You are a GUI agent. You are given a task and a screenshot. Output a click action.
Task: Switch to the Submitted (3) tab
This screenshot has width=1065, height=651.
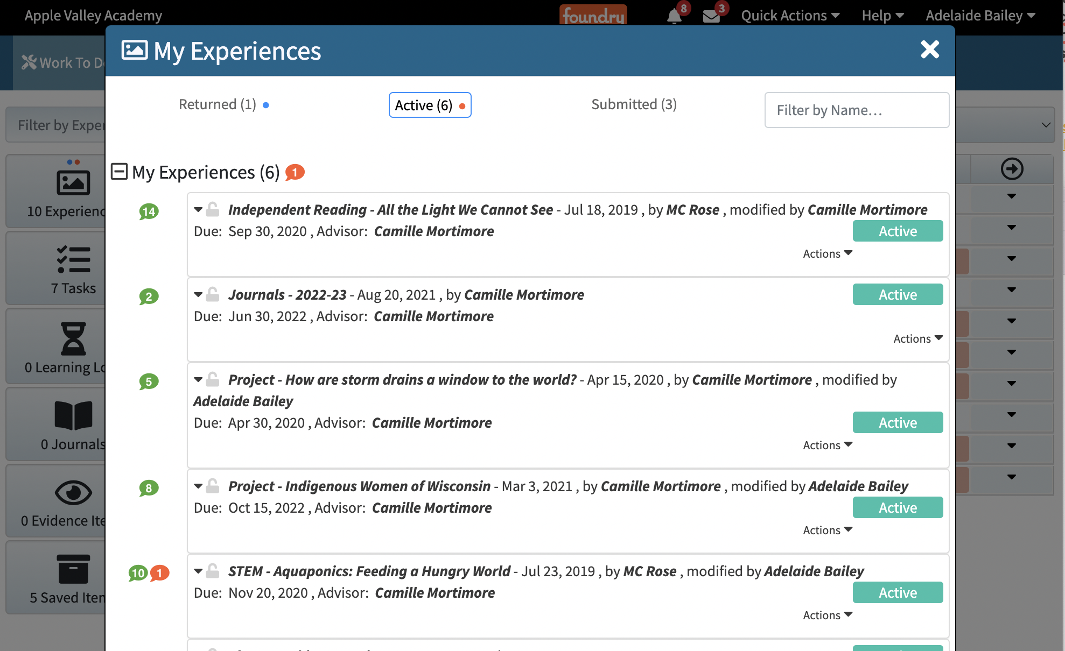tap(634, 104)
